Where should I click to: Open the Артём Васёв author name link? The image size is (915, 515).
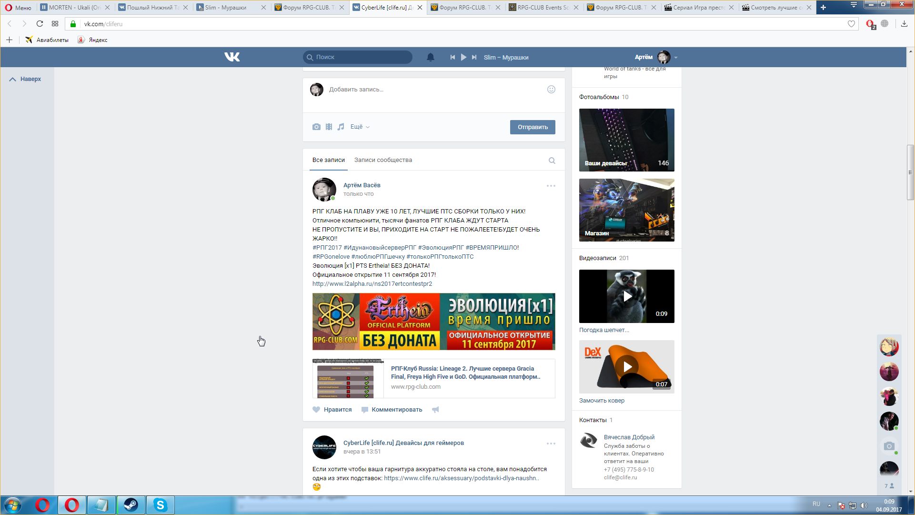[x=362, y=185]
